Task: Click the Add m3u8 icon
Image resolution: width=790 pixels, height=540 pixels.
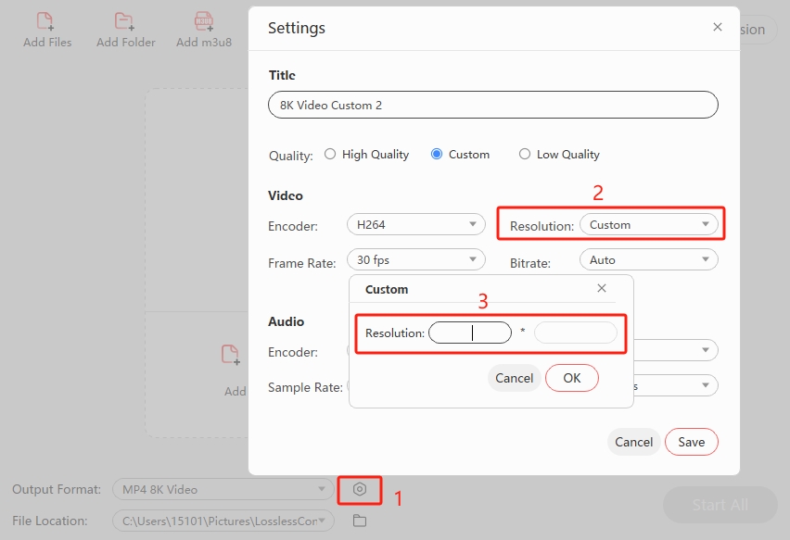Action: click(x=204, y=21)
